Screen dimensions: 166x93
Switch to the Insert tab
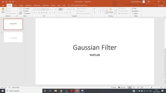(15, 5)
